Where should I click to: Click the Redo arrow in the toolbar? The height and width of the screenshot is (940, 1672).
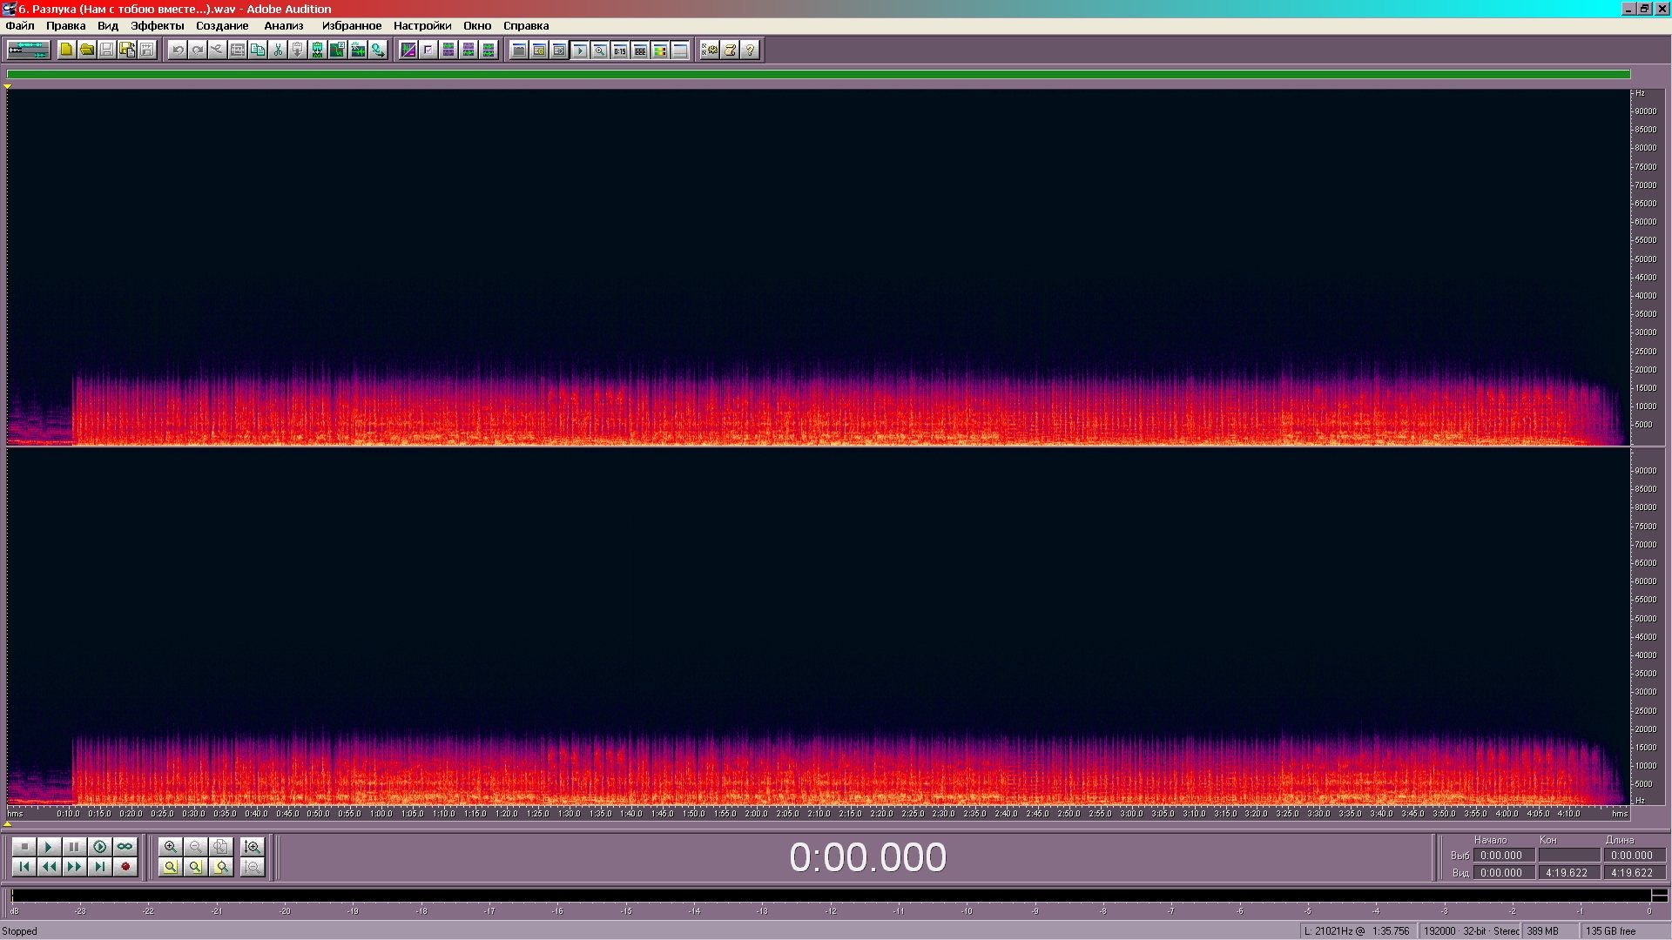(x=198, y=50)
